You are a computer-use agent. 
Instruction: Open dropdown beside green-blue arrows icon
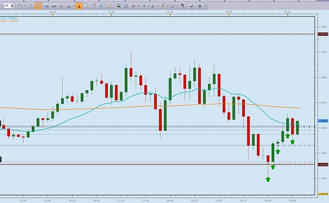point(148,6)
